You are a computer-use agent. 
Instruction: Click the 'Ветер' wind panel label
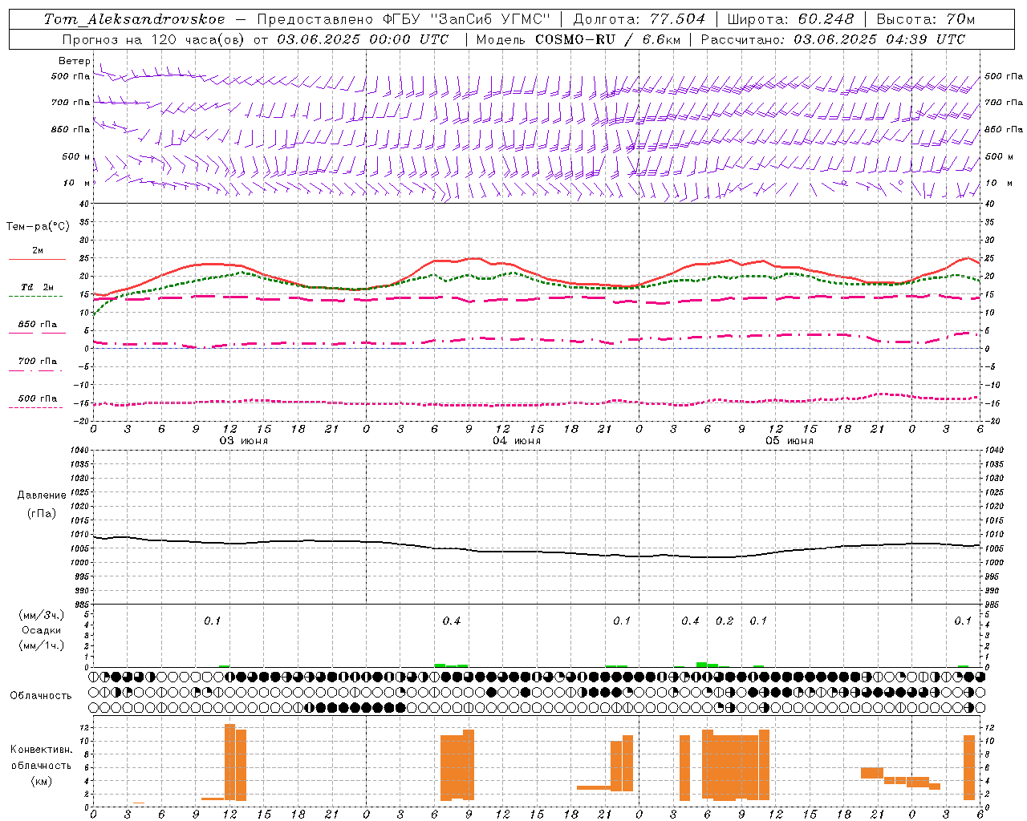(x=74, y=61)
